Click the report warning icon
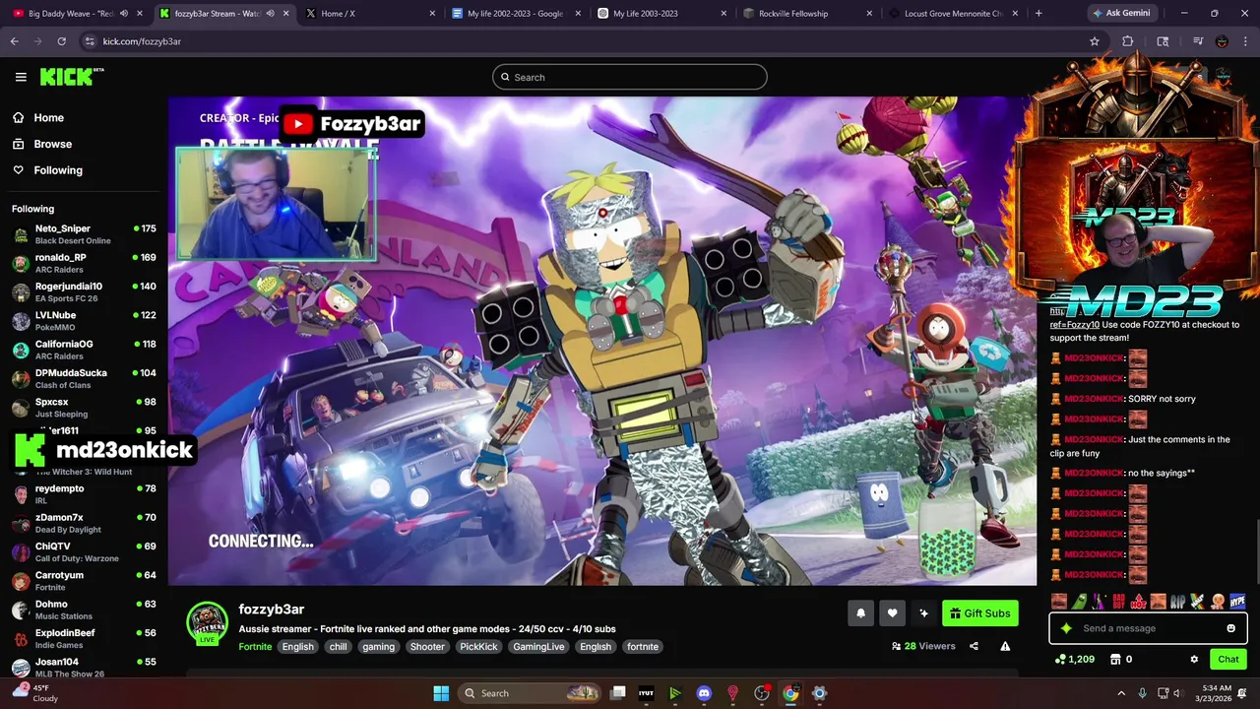 (1005, 646)
